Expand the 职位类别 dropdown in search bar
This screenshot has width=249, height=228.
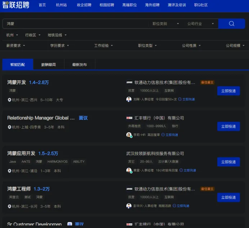(x=165, y=24)
